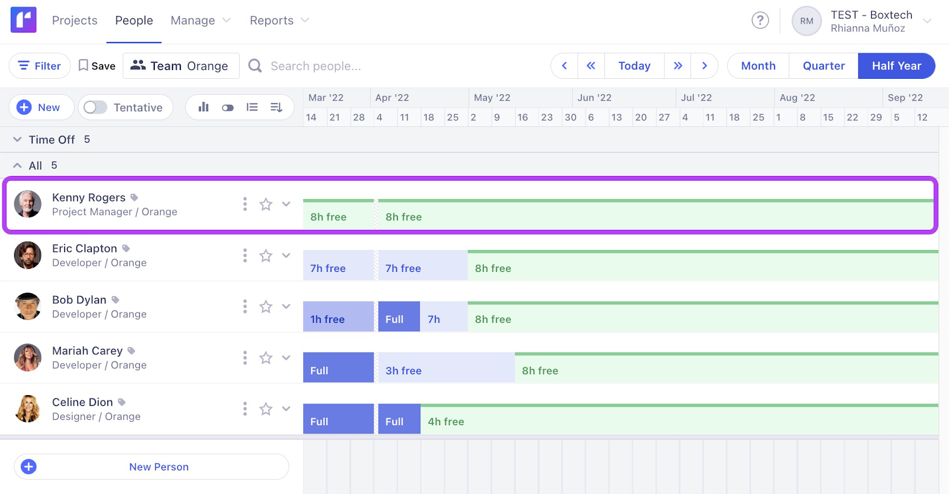949x494 pixels.
Task: Open the help question mark icon
Action: click(x=760, y=21)
